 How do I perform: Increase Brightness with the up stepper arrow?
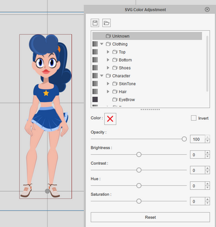tap(207, 153)
